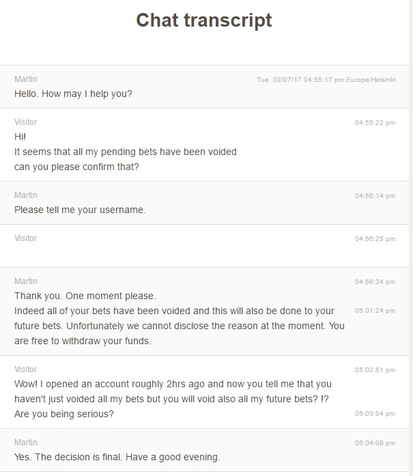Click the 04:56:25 pm timestamp
The image size is (413, 476).
pyautogui.click(x=375, y=239)
